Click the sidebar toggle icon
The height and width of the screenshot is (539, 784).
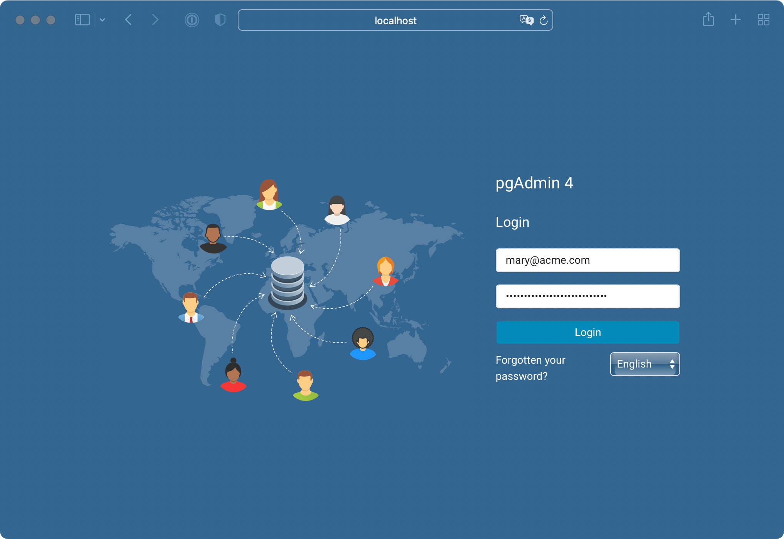tap(82, 20)
